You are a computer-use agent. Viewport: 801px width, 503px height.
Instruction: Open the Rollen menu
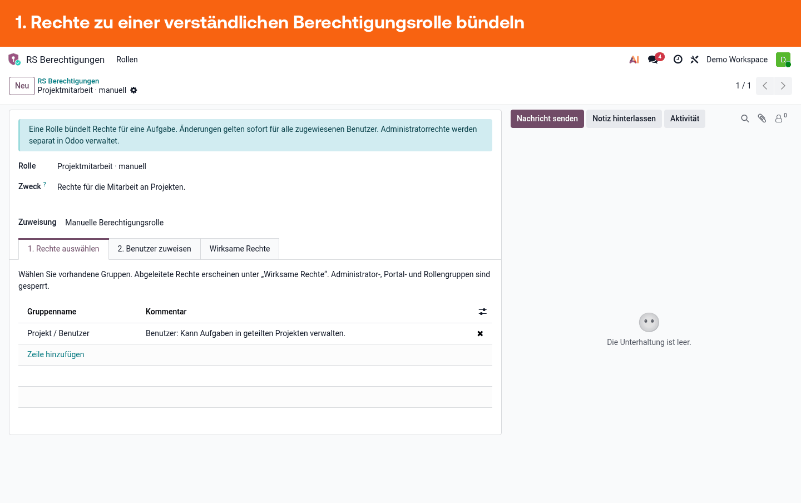click(x=127, y=60)
